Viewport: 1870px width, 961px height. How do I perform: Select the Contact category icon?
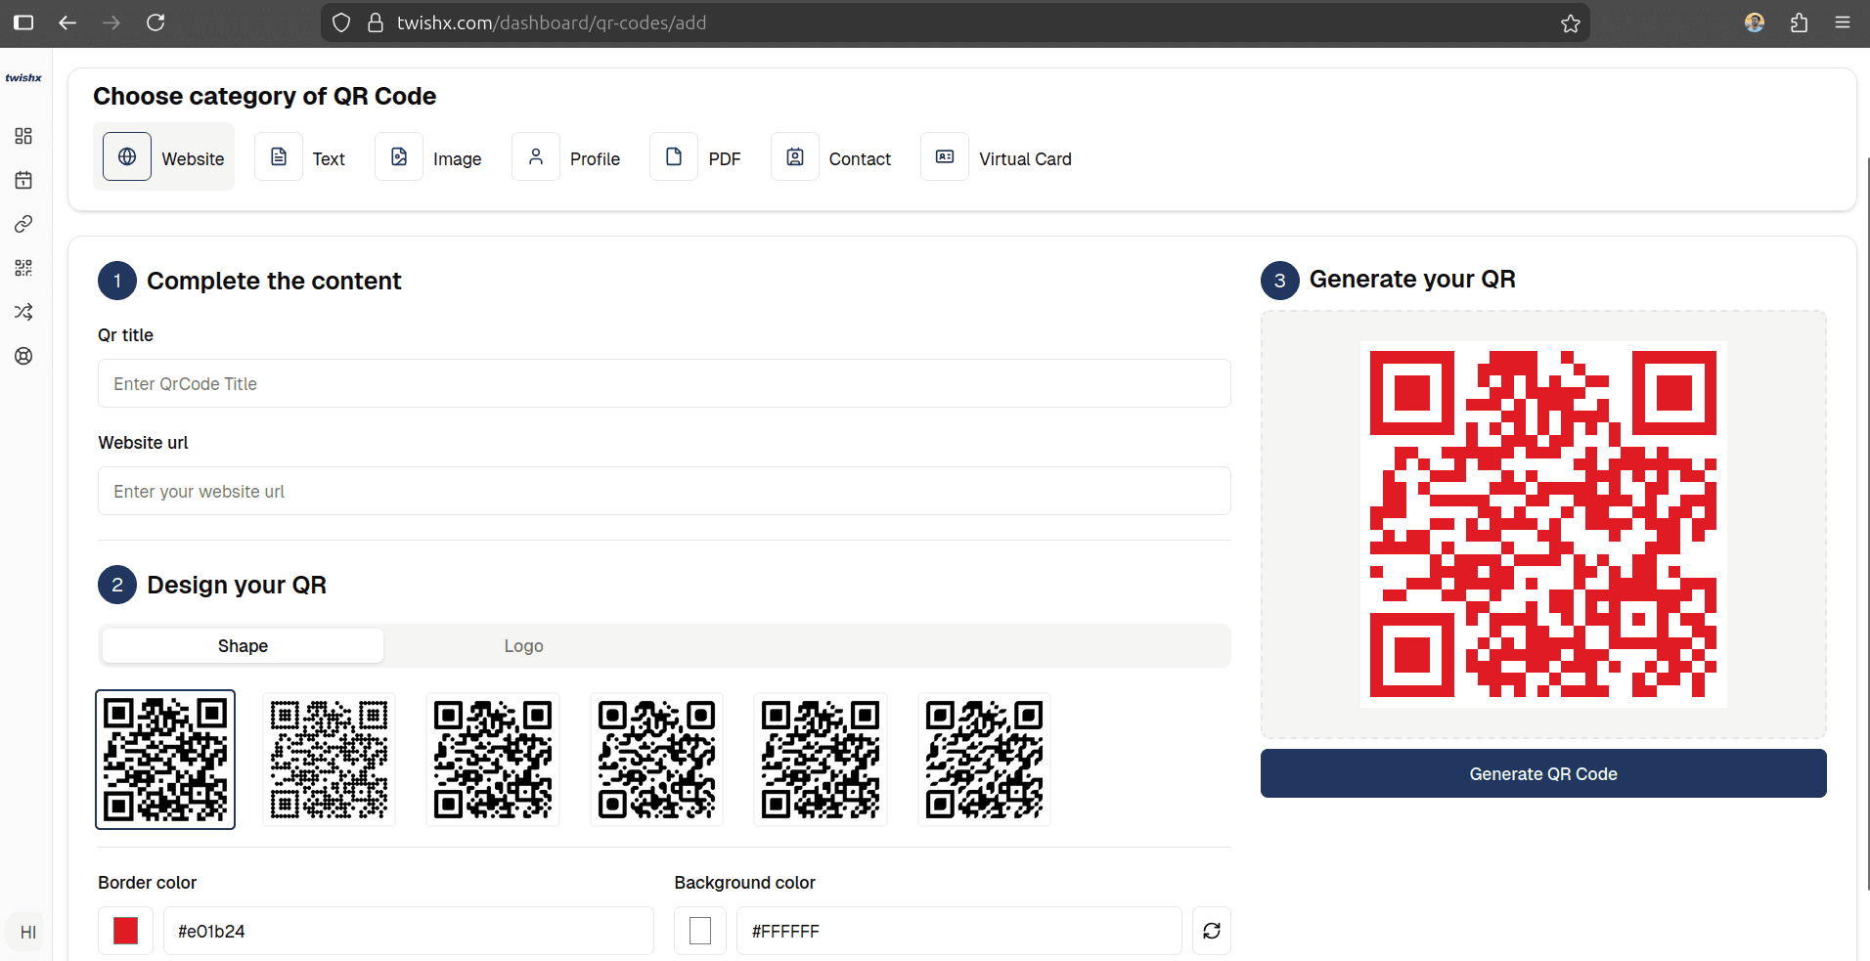point(795,156)
